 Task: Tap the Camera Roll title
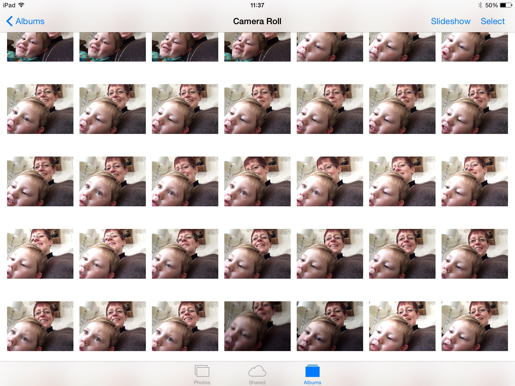257,21
